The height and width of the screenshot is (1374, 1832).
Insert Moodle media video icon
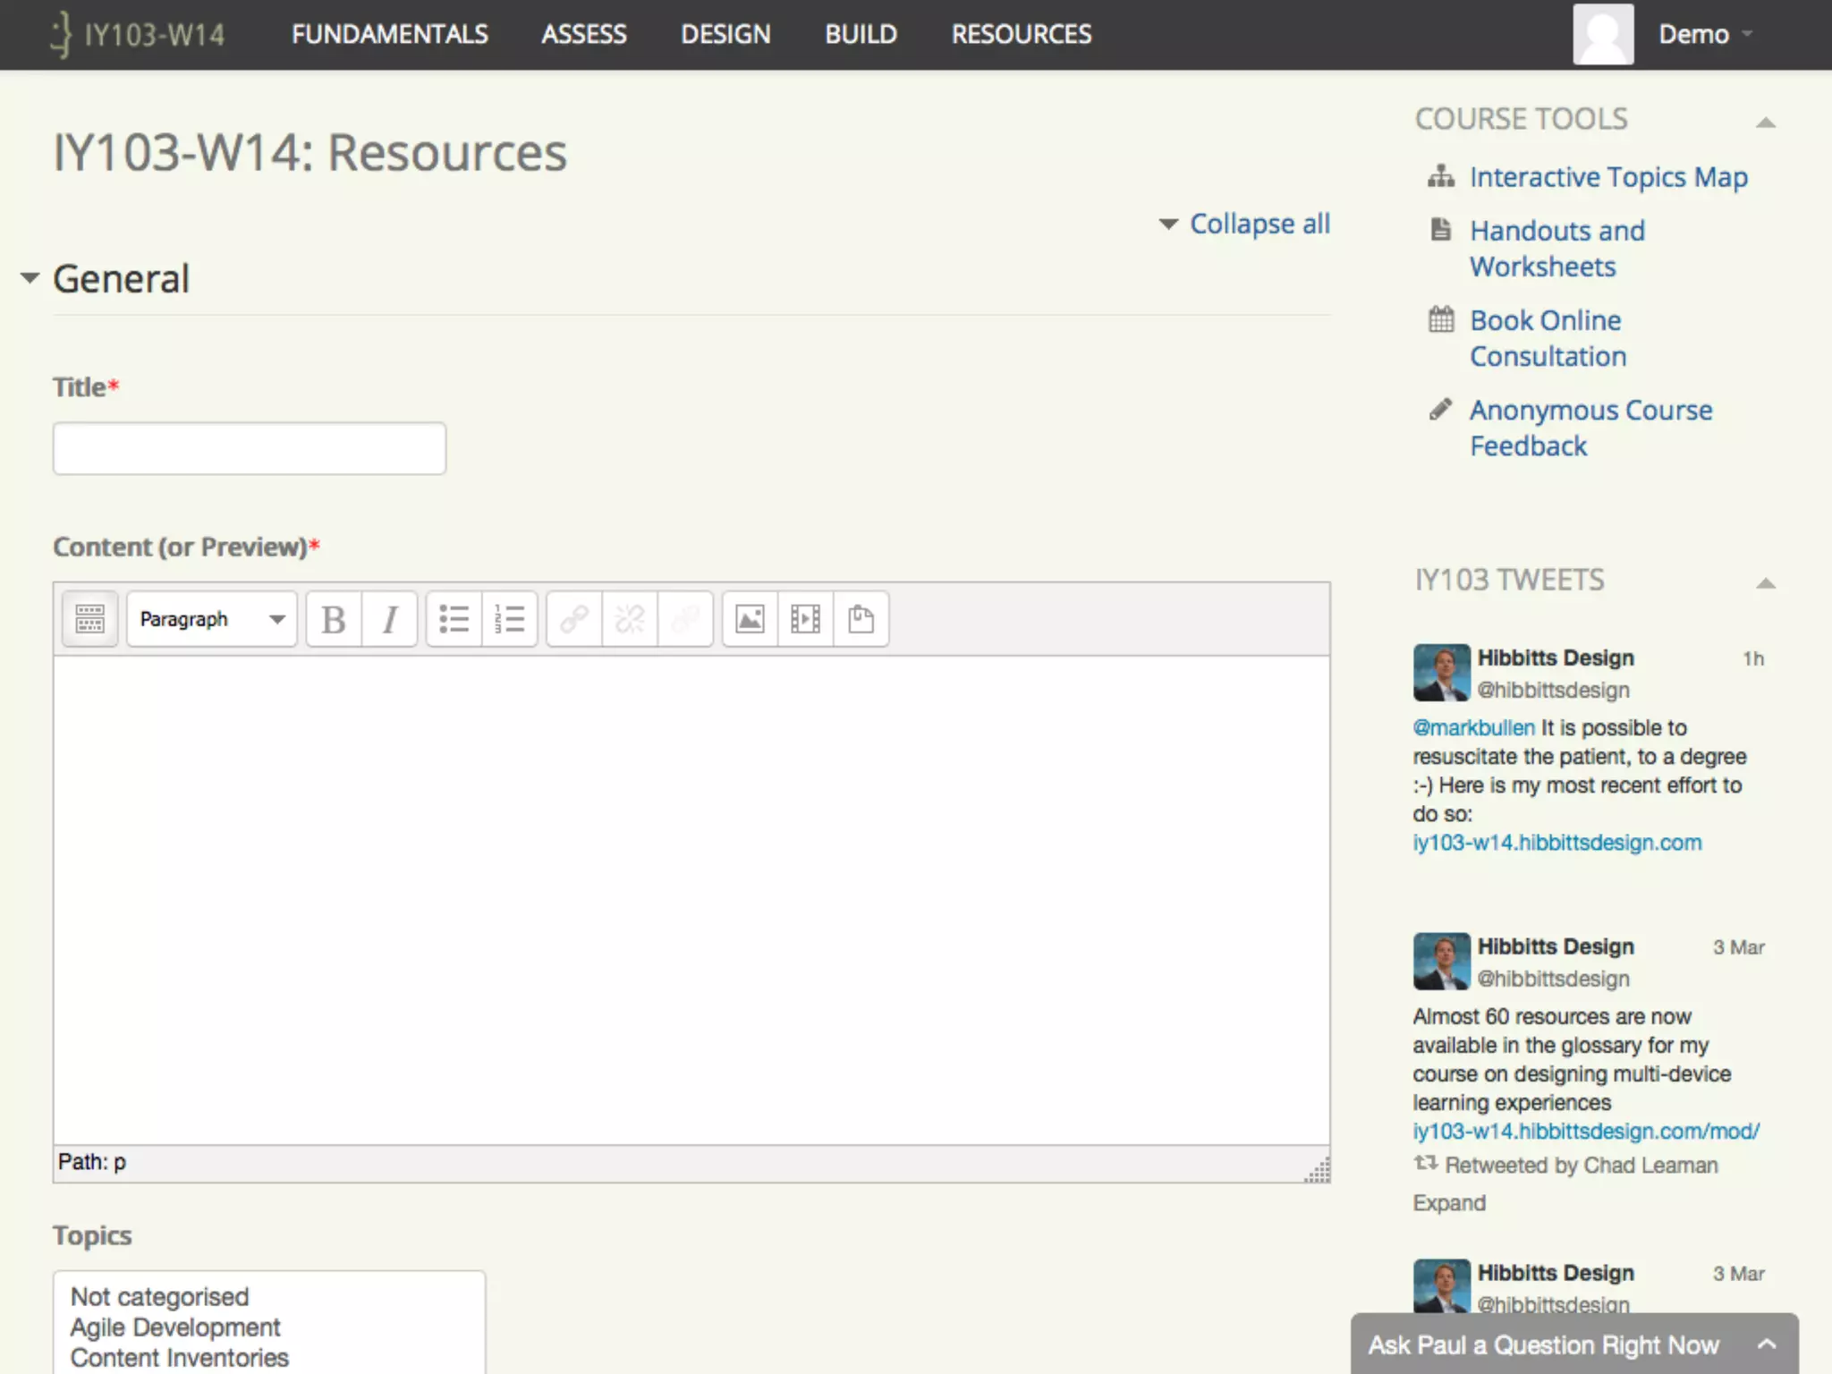[805, 619]
